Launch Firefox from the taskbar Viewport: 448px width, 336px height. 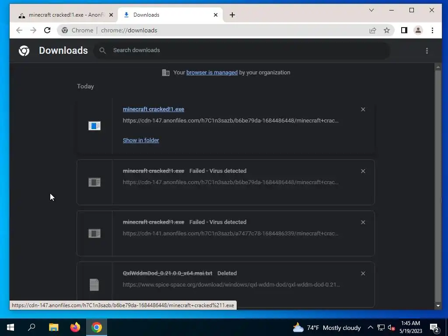[75, 327]
